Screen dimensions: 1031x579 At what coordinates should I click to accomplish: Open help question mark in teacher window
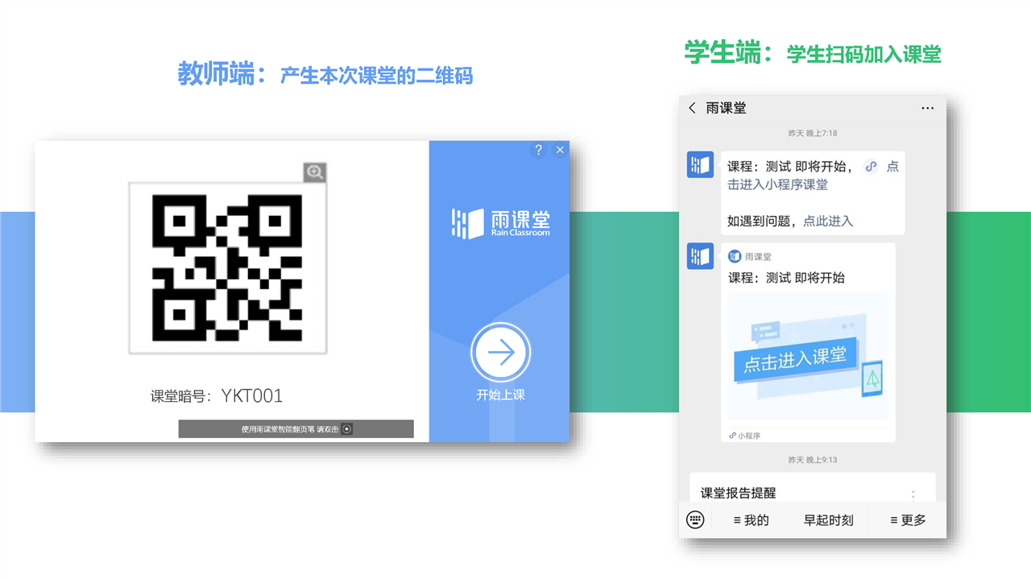point(539,150)
